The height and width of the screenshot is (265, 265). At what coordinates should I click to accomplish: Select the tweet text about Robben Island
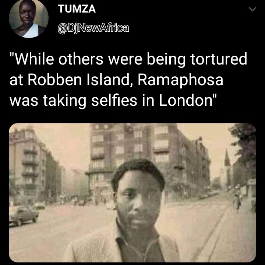coord(128,80)
